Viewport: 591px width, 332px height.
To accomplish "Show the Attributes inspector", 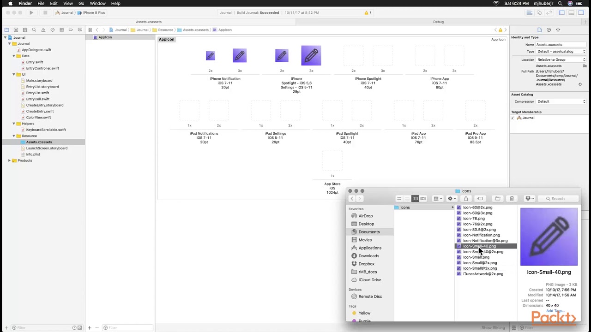I will [558, 30].
